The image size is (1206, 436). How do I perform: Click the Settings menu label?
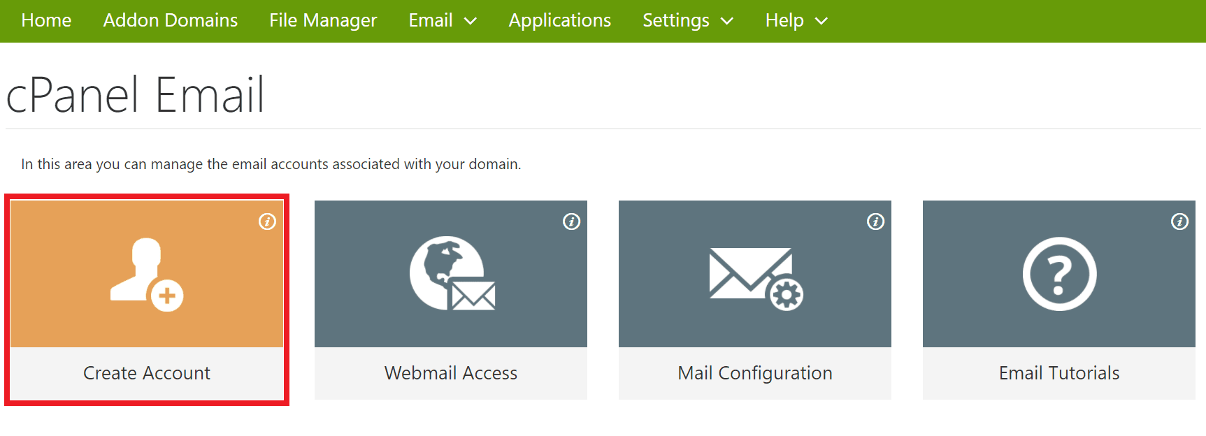click(676, 21)
